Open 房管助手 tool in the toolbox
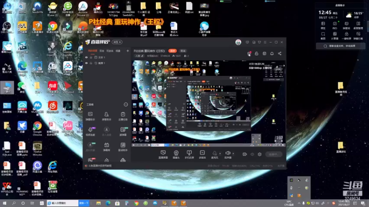The width and height of the screenshot is (369, 207). point(107,116)
